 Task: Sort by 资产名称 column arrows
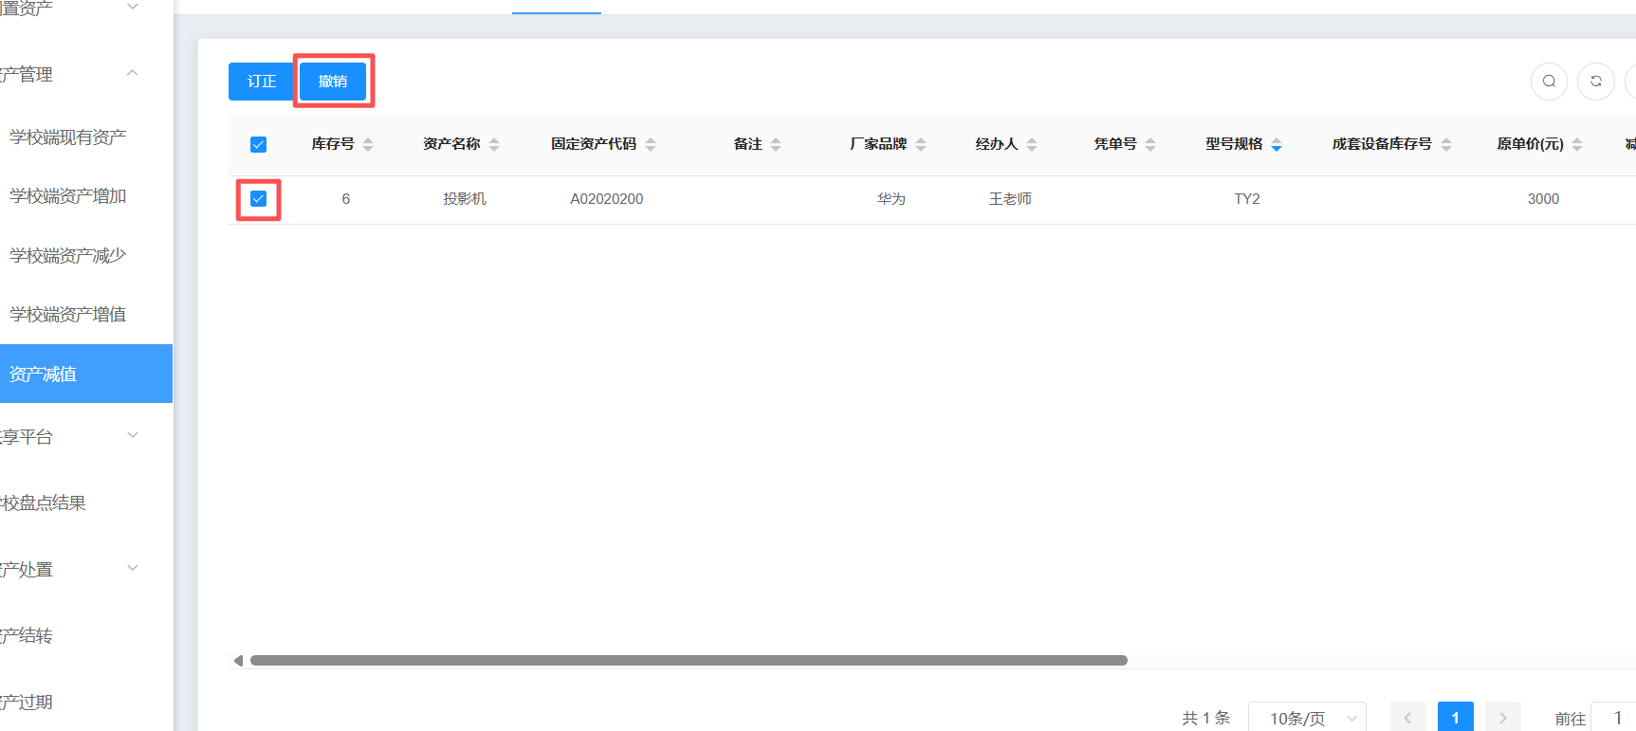pos(494,144)
